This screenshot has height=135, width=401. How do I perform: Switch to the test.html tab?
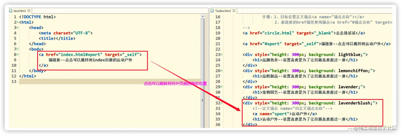pyautogui.click(x=20, y=11)
